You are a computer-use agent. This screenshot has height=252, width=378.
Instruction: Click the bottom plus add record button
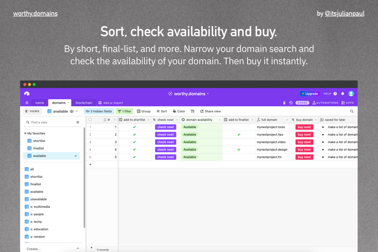(91, 247)
